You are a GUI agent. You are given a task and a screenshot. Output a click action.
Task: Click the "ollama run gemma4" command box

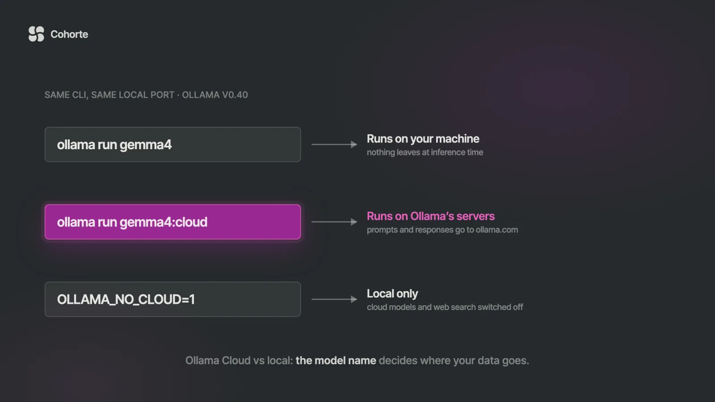point(172,144)
